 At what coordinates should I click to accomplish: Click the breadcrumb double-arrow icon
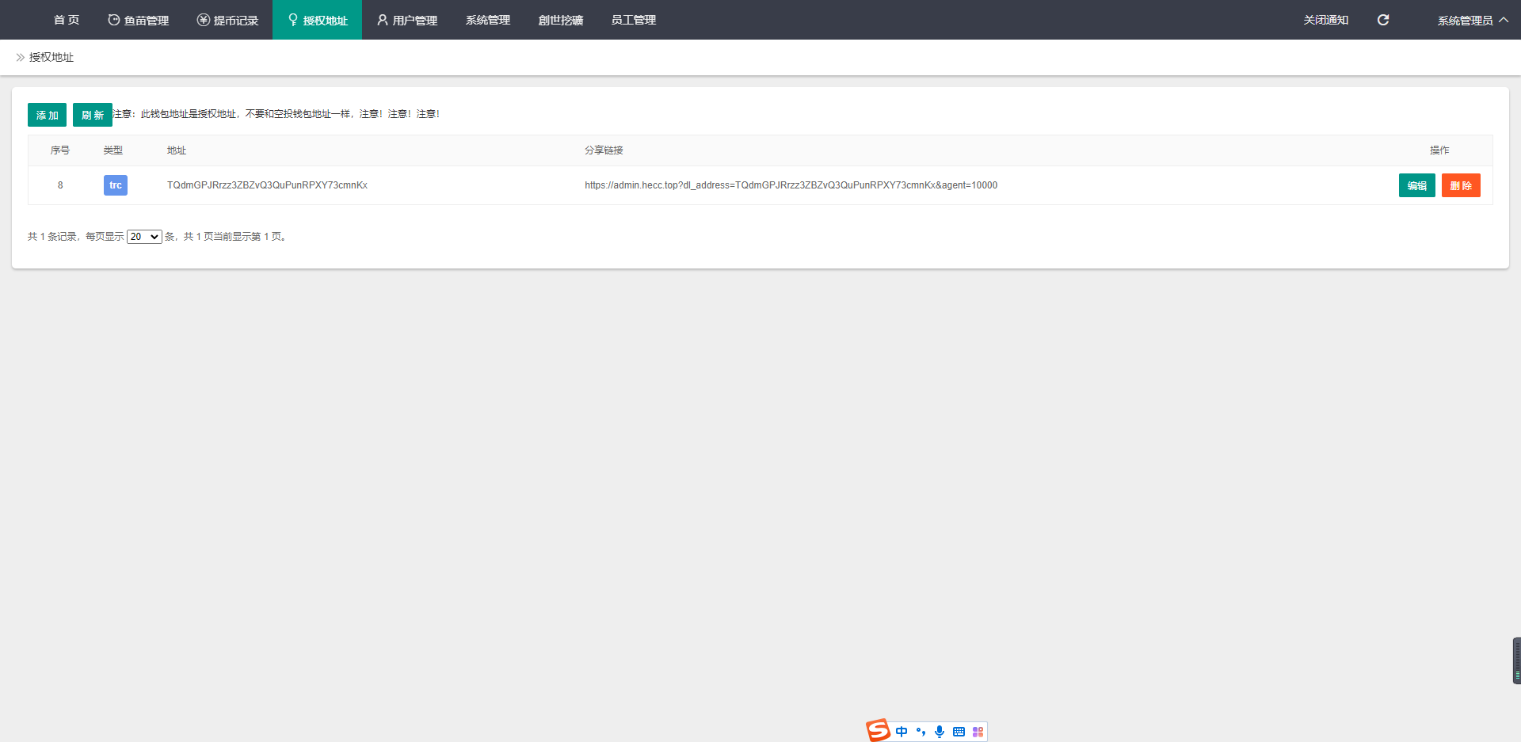20,58
